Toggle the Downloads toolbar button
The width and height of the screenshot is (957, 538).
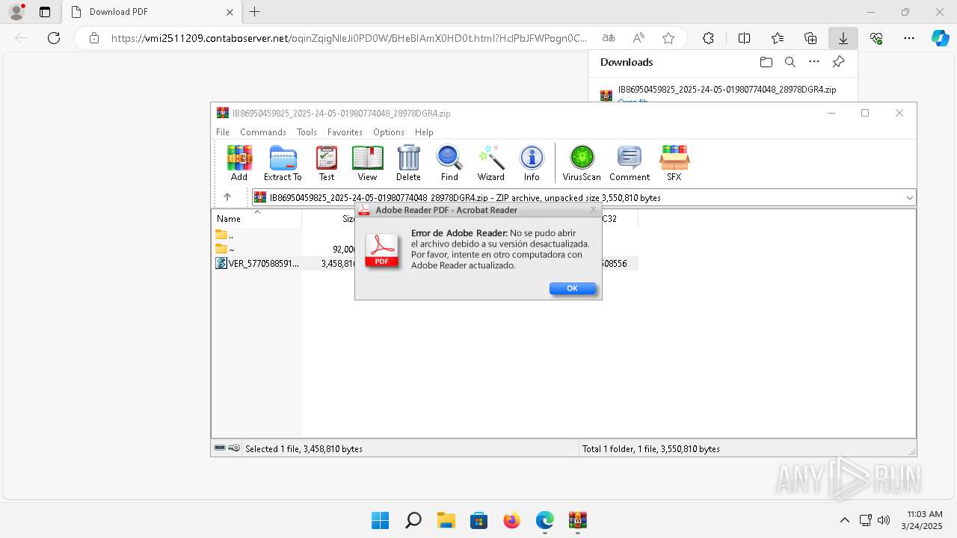tap(843, 38)
